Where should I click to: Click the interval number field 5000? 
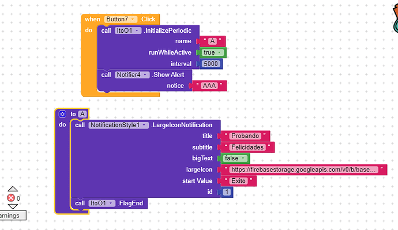click(211, 64)
